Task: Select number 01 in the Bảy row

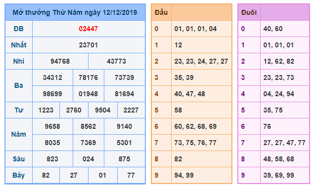Action: (103, 175)
